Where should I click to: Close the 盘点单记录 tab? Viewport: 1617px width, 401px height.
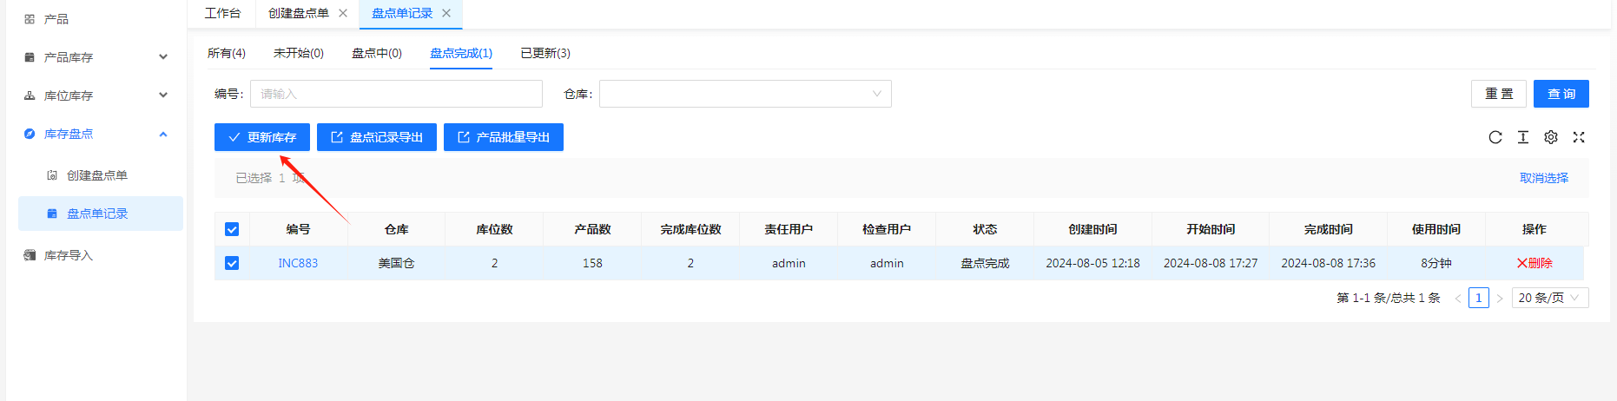[446, 13]
